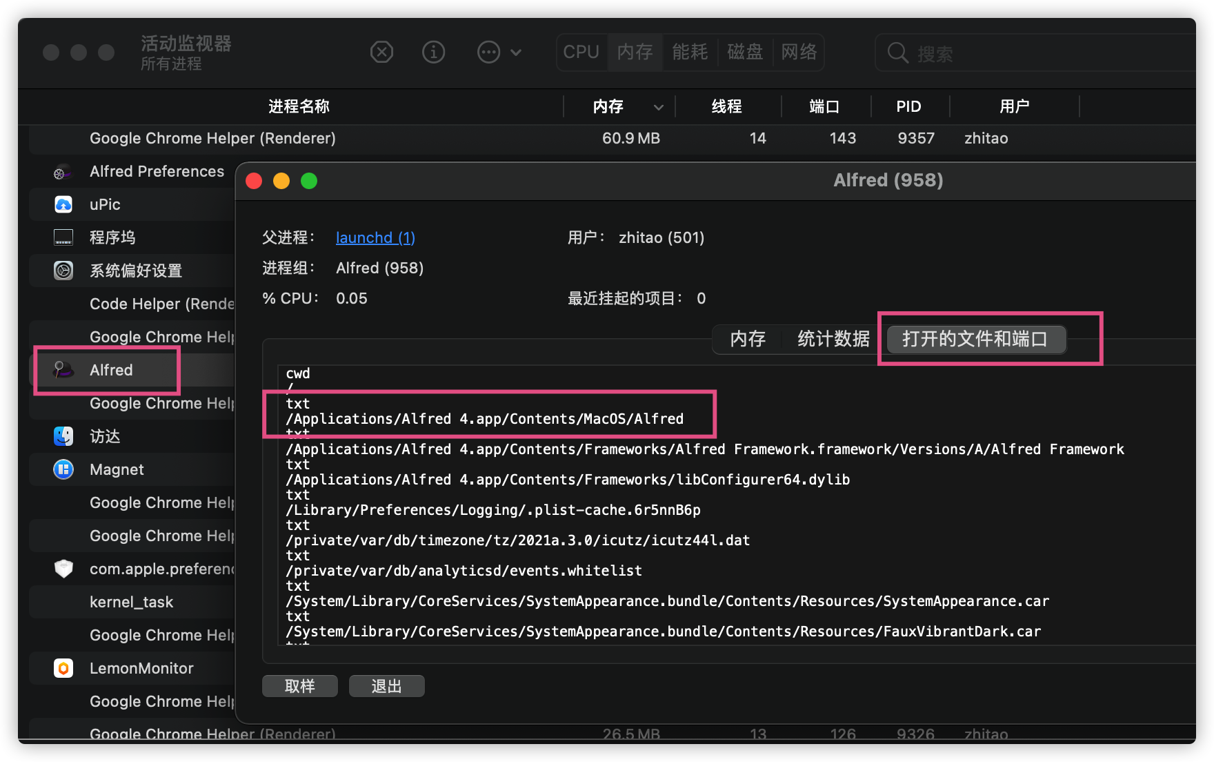This screenshot has height=762, width=1214.
Task: Zoom the Alfred (958) window green button
Action: coord(309,181)
